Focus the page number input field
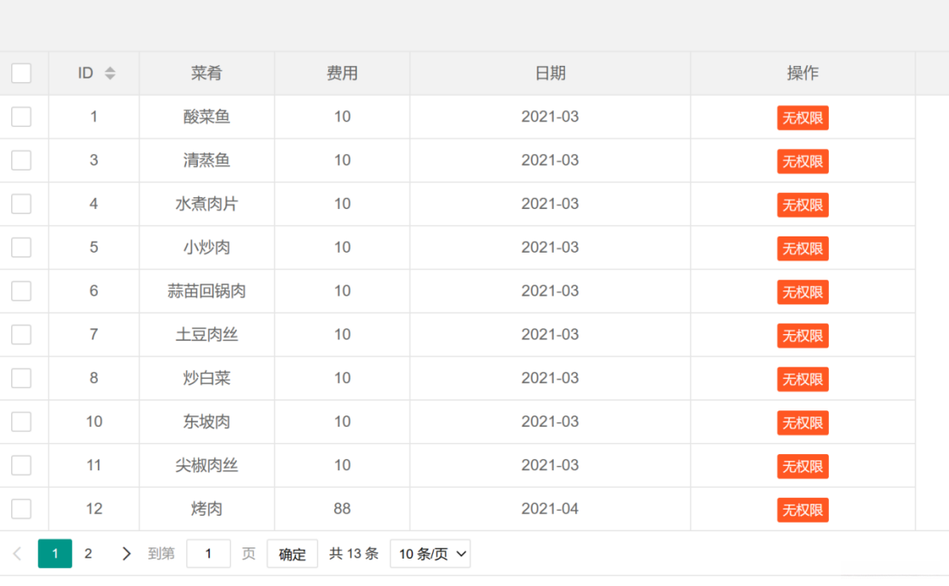 click(x=208, y=553)
